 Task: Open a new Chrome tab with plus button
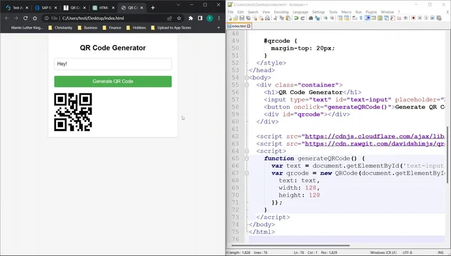[x=153, y=8]
